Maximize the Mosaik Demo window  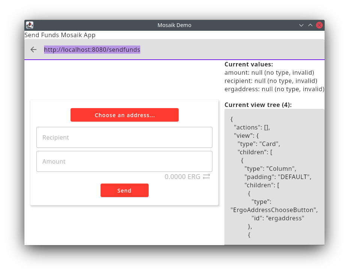pyautogui.click(x=310, y=25)
